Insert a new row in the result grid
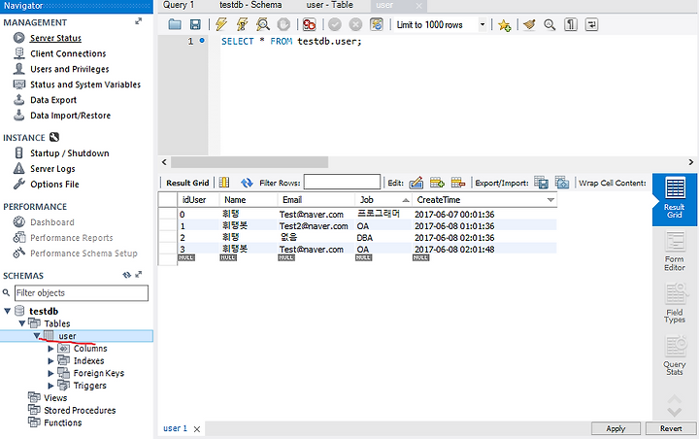The width and height of the screenshot is (699, 439). tap(437, 183)
